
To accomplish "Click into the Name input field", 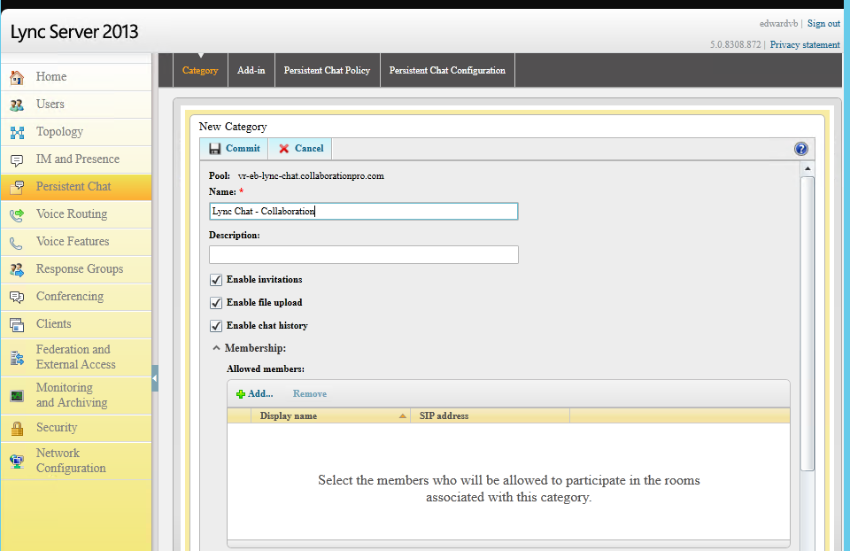I will tap(364, 211).
